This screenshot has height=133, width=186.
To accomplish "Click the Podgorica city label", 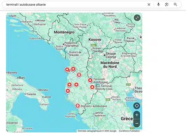I will click(71, 44).
